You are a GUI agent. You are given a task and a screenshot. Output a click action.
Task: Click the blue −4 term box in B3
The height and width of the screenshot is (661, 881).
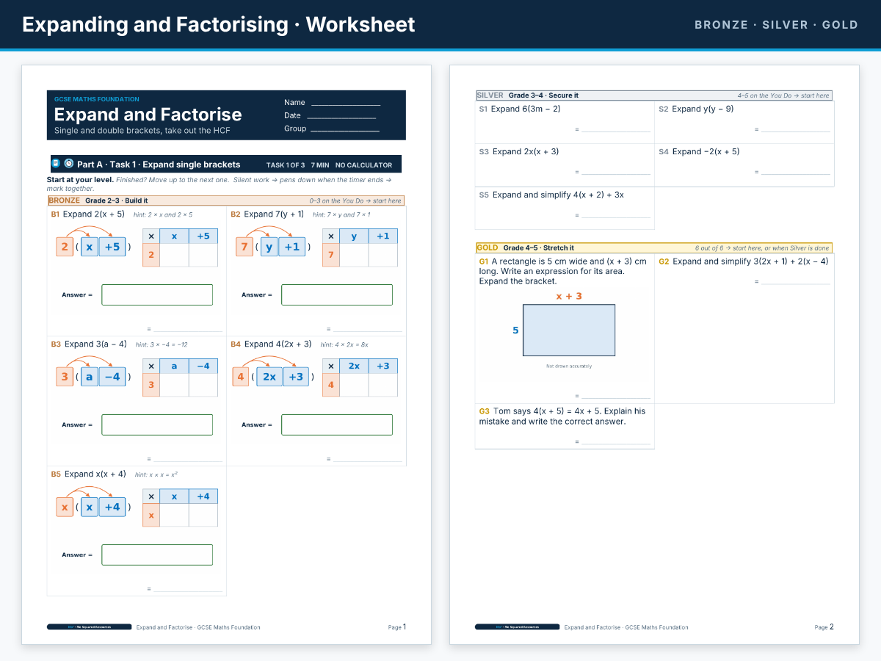pyautogui.click(x=112, y=377)
